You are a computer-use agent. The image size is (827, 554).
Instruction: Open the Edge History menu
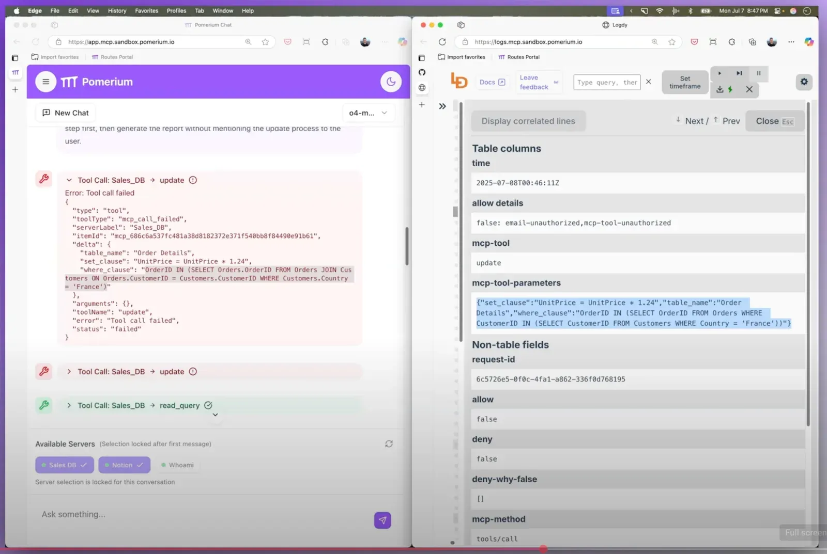point(117,10)
